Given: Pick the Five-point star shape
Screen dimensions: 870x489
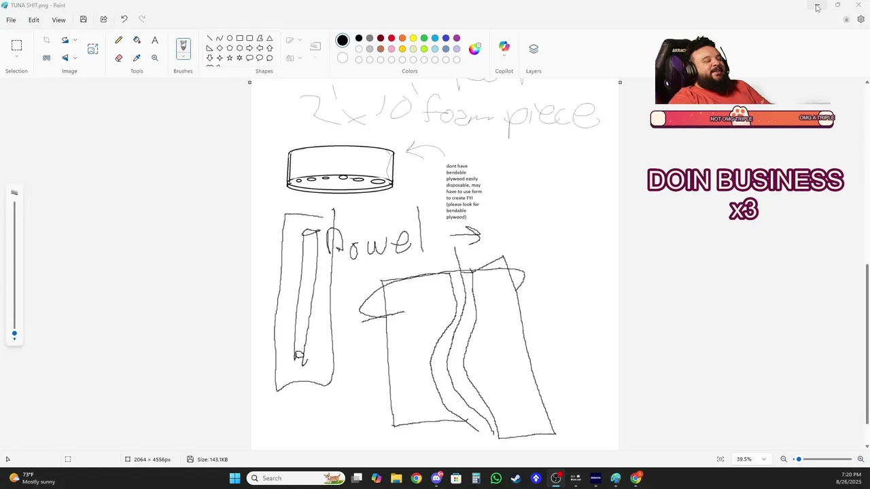Looking at the screenshot, I should [230, 58].
